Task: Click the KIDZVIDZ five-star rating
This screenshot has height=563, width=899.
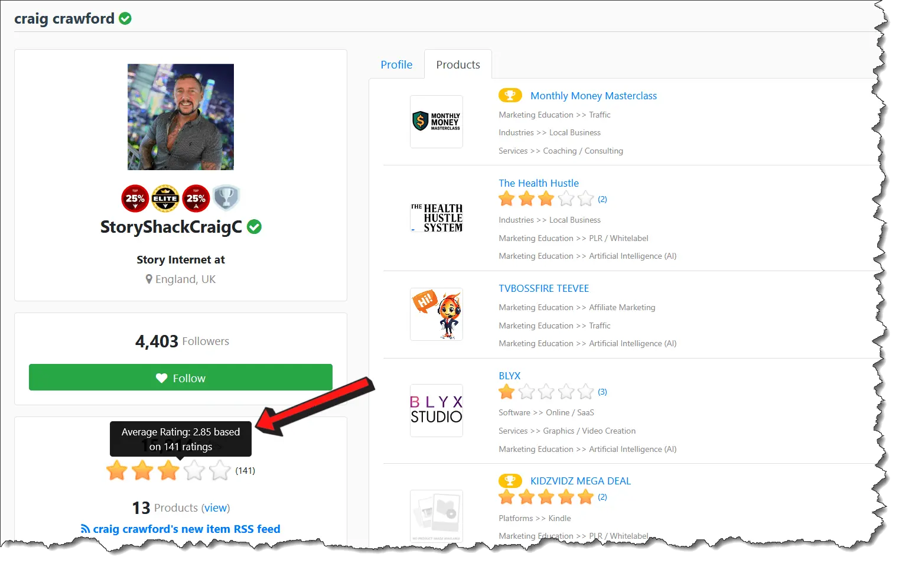Action: coord(546,497)
